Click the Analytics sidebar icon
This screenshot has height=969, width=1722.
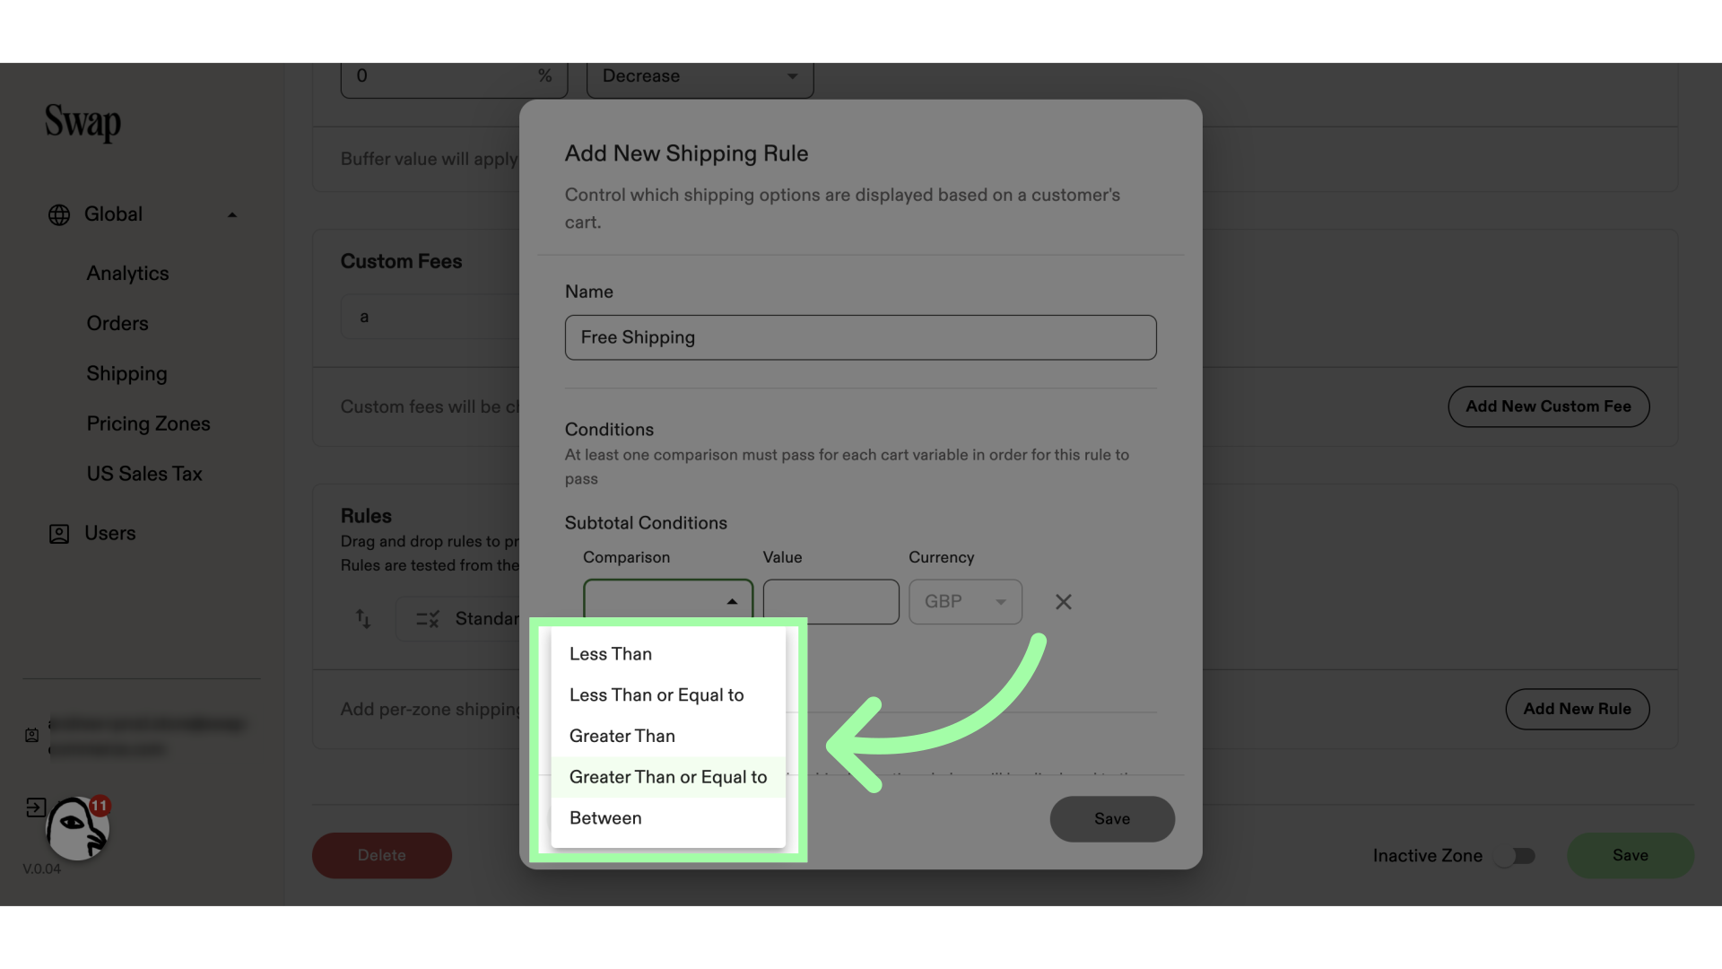[126, 272]
